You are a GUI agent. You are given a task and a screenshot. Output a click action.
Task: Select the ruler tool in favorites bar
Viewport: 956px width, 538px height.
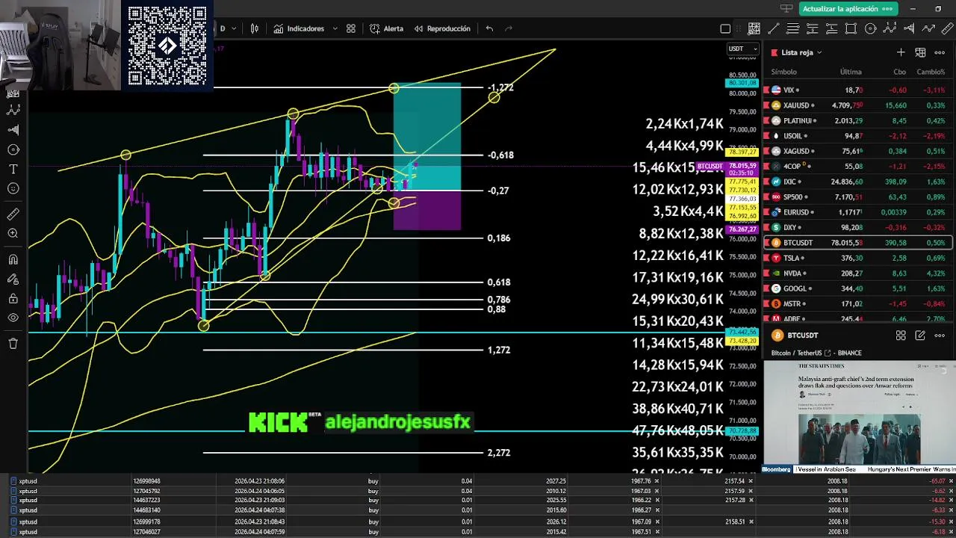point(948,29)
